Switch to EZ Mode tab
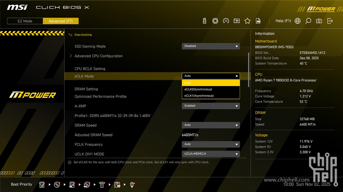This screenshot has width=343, height=192. (25, 21)
